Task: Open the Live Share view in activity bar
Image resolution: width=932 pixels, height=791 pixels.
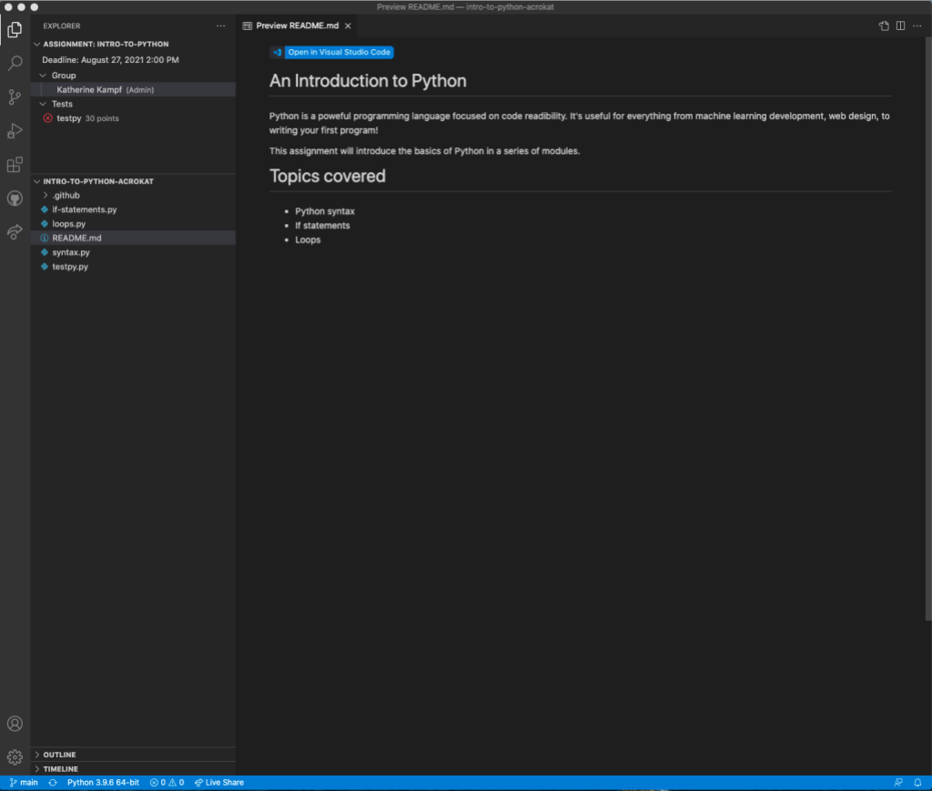Action: (14, 233)
